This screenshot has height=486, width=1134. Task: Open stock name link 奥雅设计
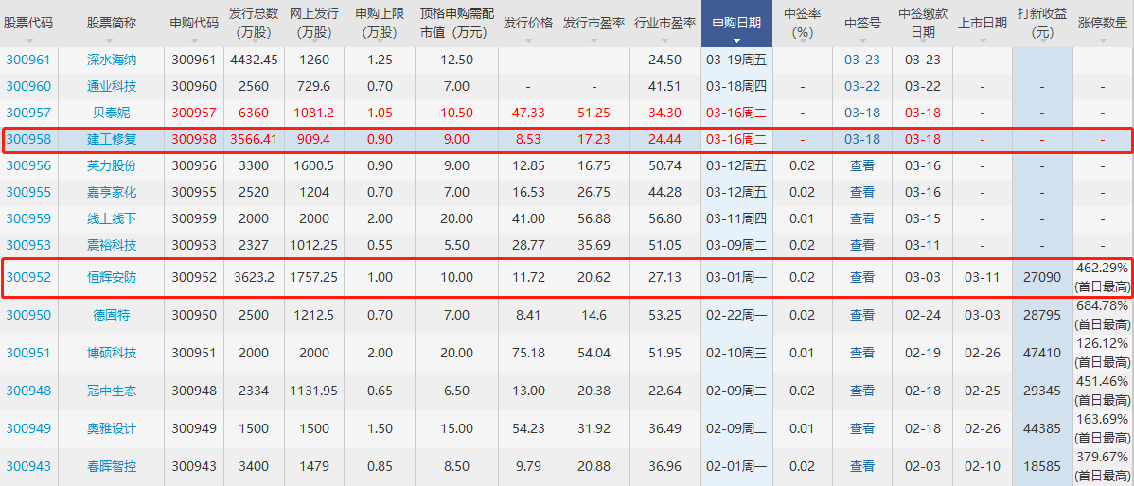(111, 429)
